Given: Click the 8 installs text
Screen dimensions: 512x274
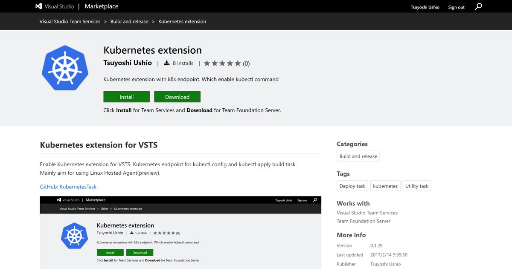Looking at the screenshot, I should [183, 63].
